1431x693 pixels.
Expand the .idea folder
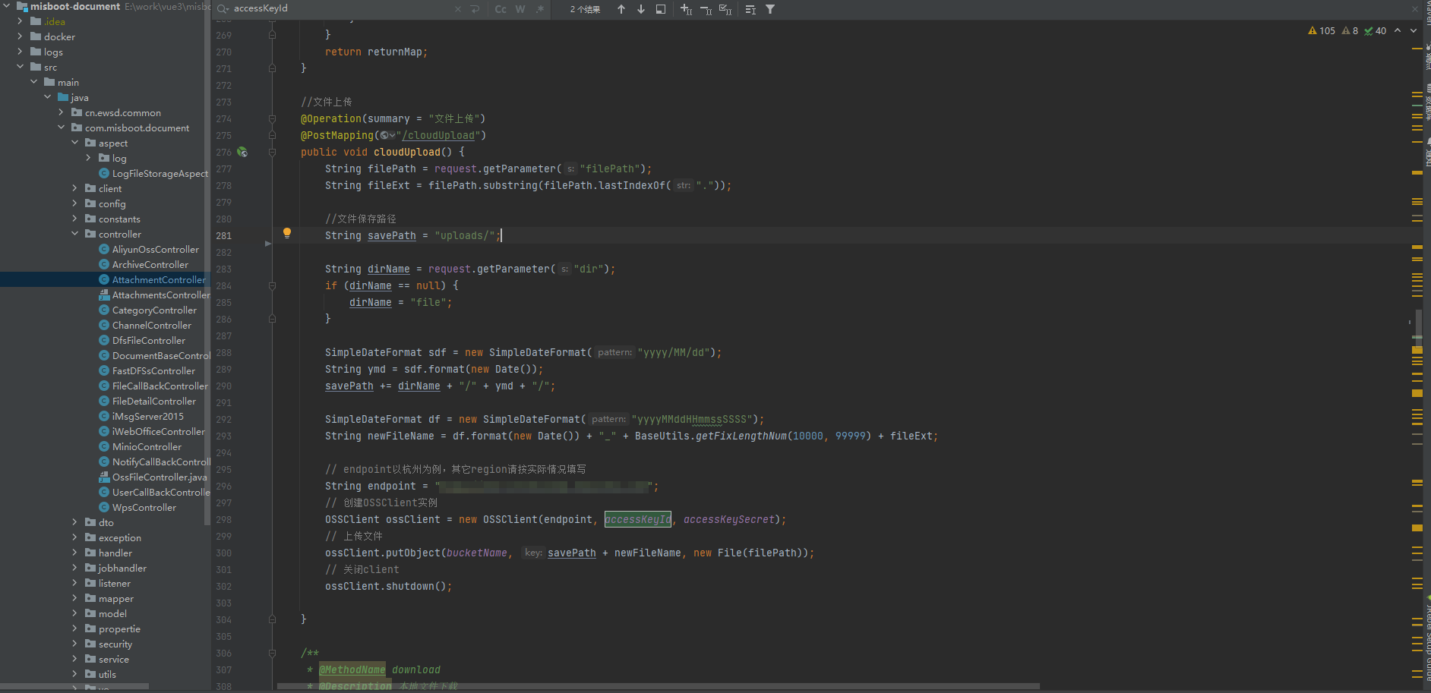click(x=20, y=21)
